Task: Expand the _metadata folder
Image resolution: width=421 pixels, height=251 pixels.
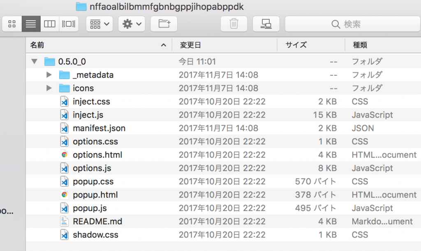Action: (49, 75)
